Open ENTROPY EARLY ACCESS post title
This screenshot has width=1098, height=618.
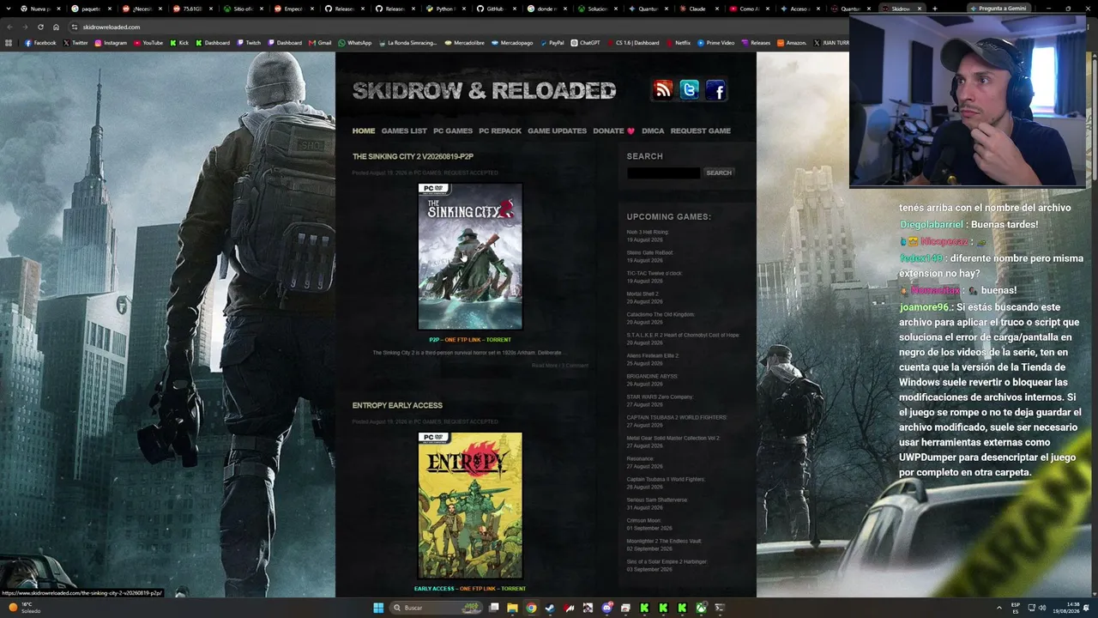coord(397,405)
